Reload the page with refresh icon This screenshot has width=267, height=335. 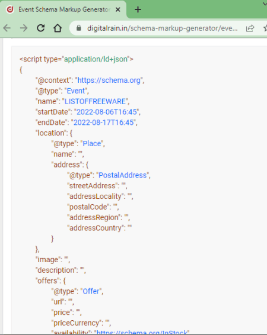pos(41,28)
